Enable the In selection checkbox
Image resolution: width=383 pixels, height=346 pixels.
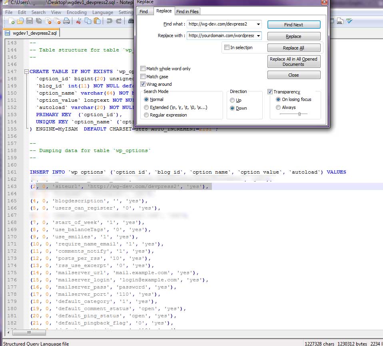(227, 47)
